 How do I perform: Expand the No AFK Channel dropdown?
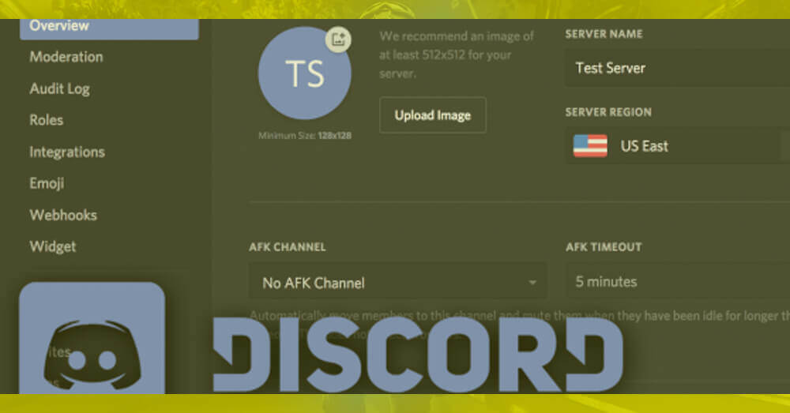pos(397,281)
